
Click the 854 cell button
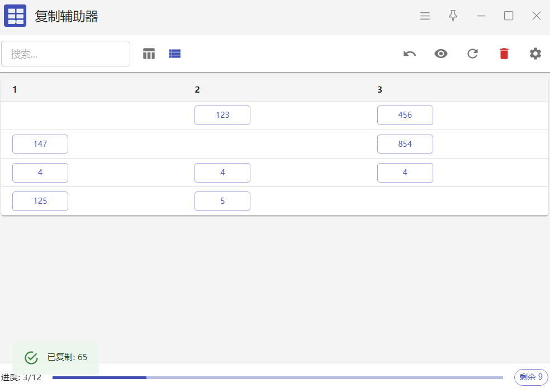point(405,144)
